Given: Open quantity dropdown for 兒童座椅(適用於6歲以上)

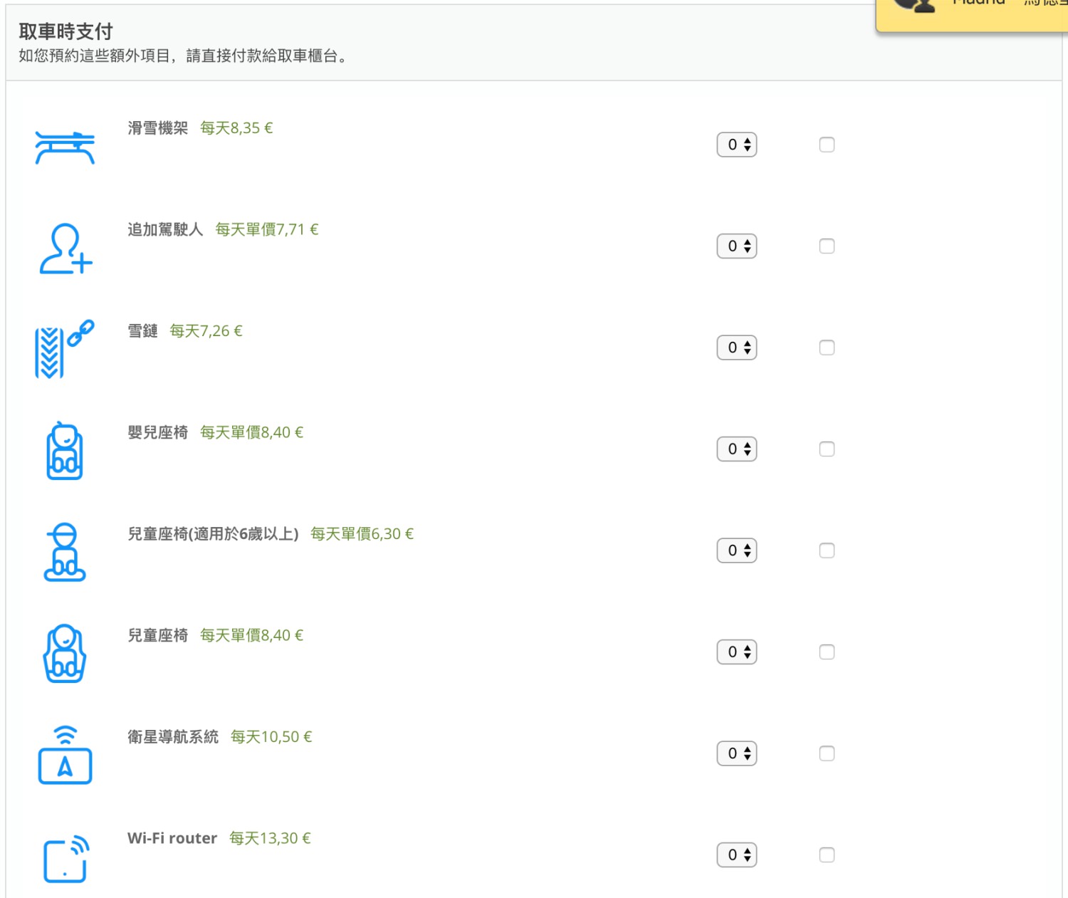Looking at the screenshot, I should (737, 550).
